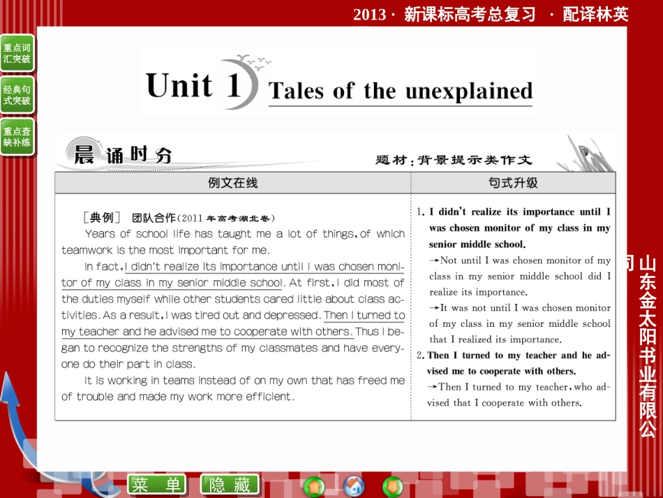The width and height of the screenshot is (663, 498).
Task: Click the bold line 'senior middle school.'
Action: 477,244
